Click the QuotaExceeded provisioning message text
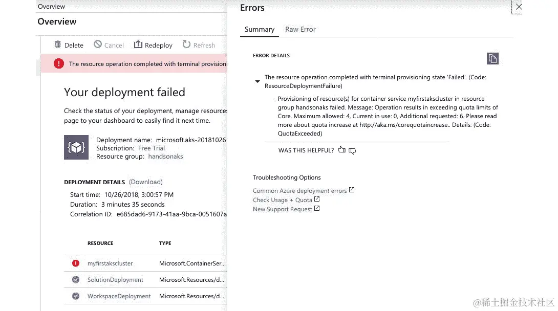Image resolution: width=558 pixels, height=311 pixels. 388,116
